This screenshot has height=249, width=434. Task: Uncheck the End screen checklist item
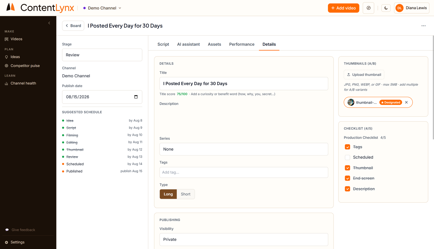pyautogui.click(x=347, y=178)
